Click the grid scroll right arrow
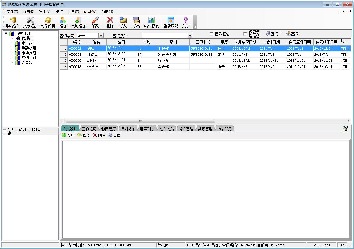The height and width of the screenshot is (249, 354). point(348,121)
